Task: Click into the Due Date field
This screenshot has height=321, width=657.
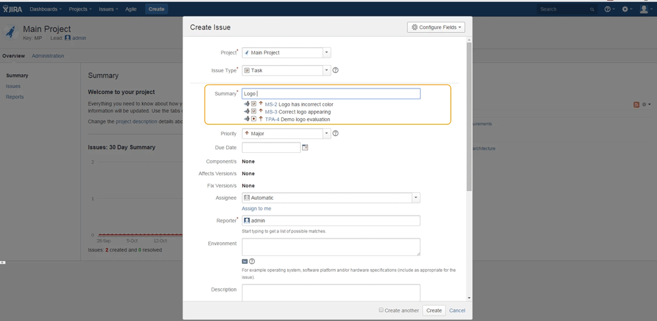Action: [271, 147]
